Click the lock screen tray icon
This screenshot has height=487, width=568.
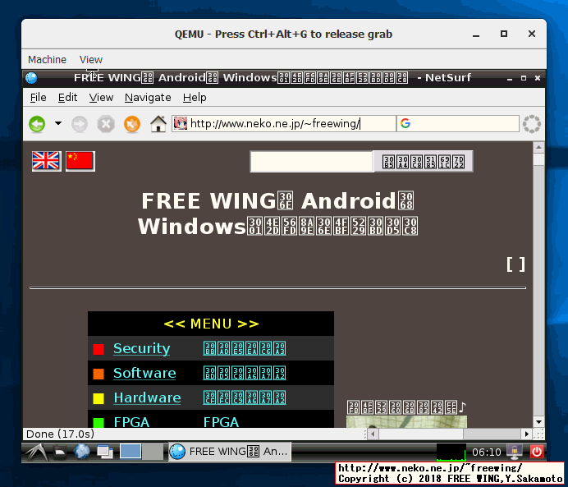pos(515,452)
